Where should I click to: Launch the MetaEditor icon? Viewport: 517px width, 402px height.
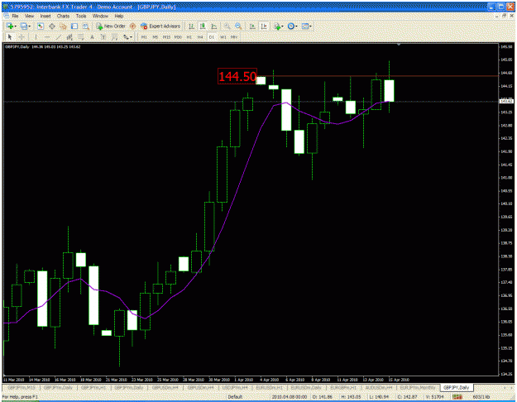pyautogui.click(x=132, y=26)
